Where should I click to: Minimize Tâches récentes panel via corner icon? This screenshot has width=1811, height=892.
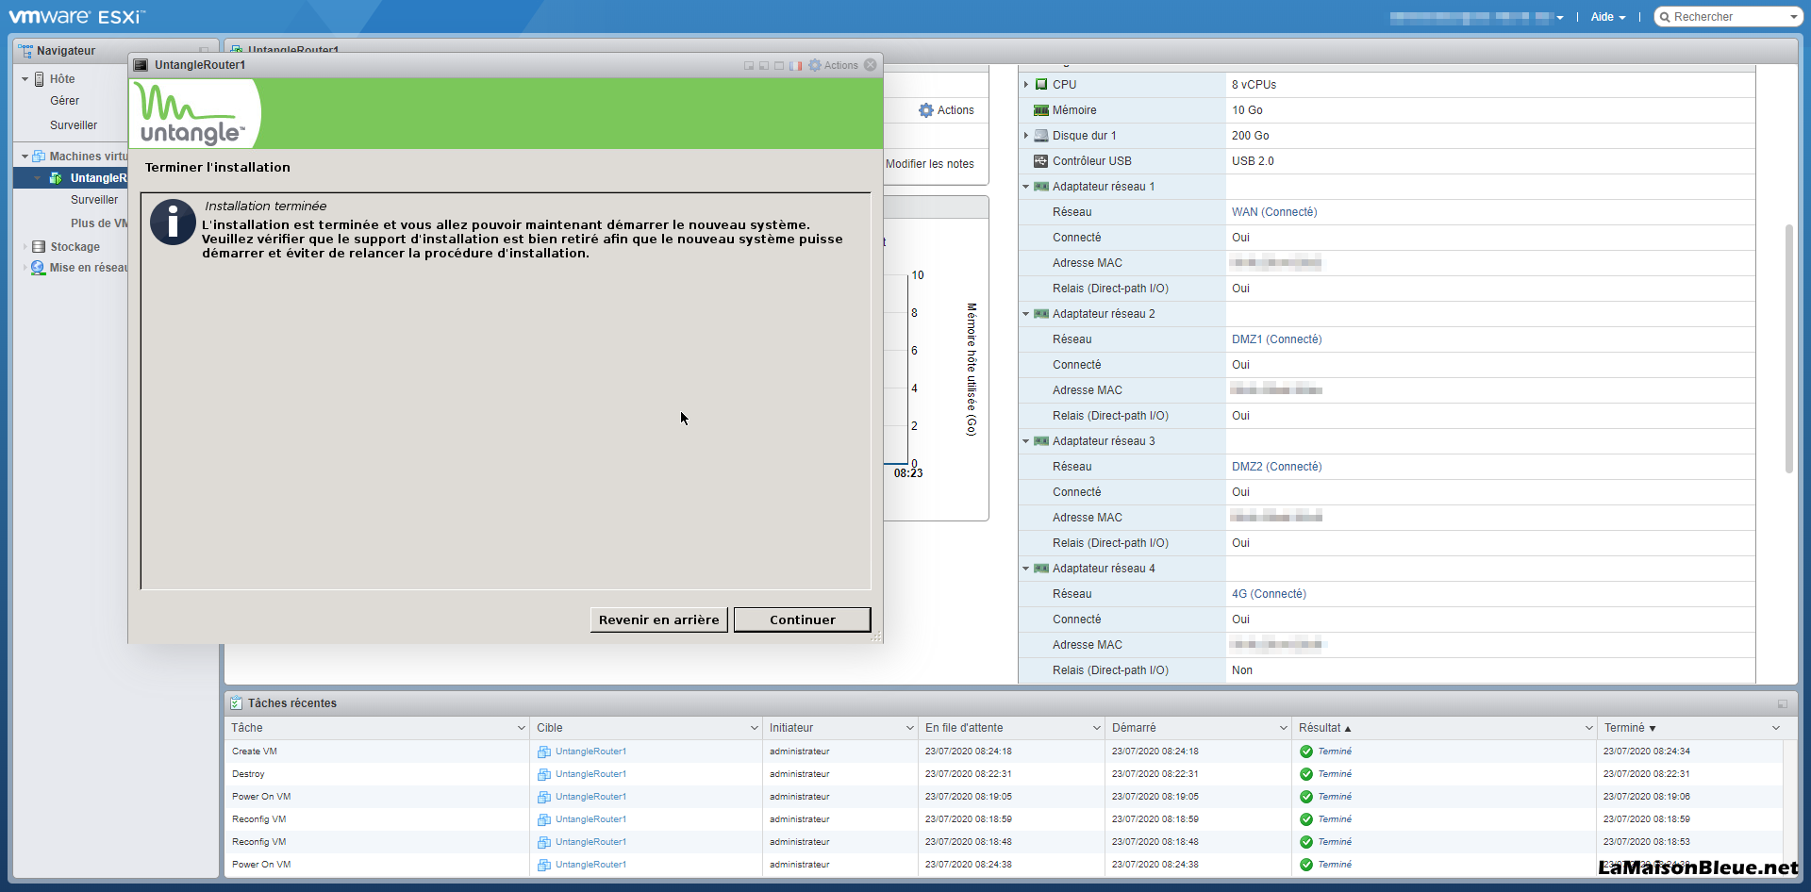1782,704
